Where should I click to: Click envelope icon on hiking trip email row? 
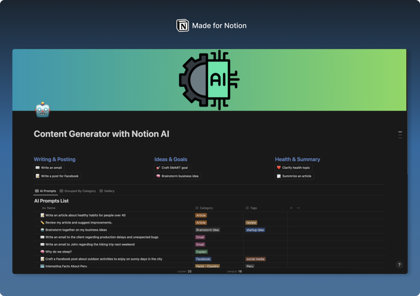[42, 244]
